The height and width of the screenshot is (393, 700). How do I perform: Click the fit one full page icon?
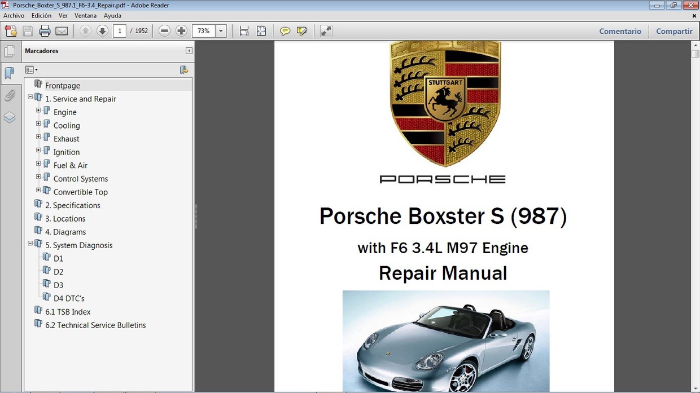click(261, 31)
